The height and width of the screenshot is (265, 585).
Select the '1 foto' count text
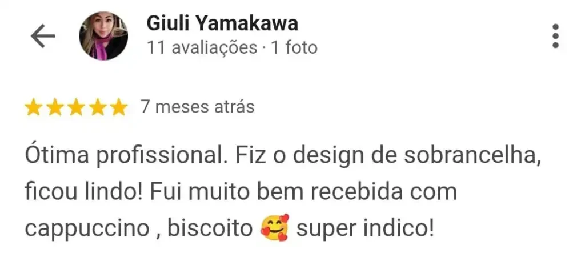pyautogui.click(x=294, y=48)
